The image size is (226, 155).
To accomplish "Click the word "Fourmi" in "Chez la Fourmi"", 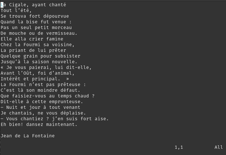I will point(32,45).
